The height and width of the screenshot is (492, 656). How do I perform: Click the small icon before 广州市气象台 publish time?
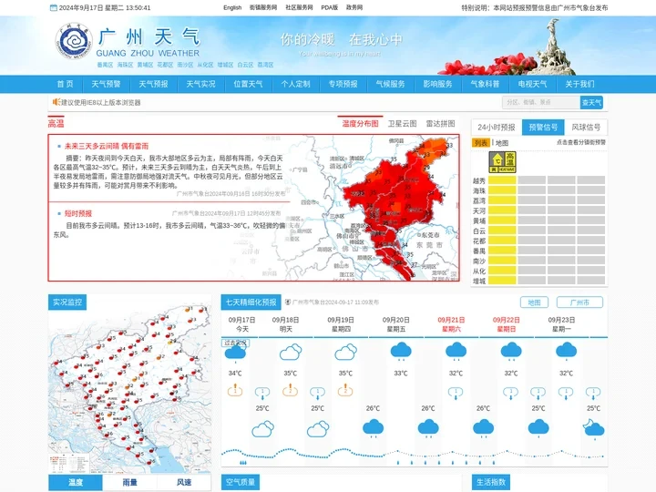click(x=287, y=302)
